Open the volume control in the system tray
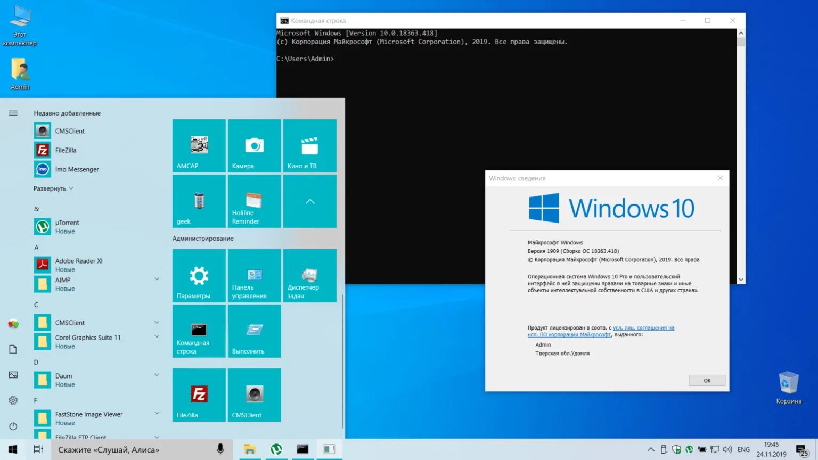Viewport: 818px width, 460px height. pyautogui.click(x=727, y=449)
